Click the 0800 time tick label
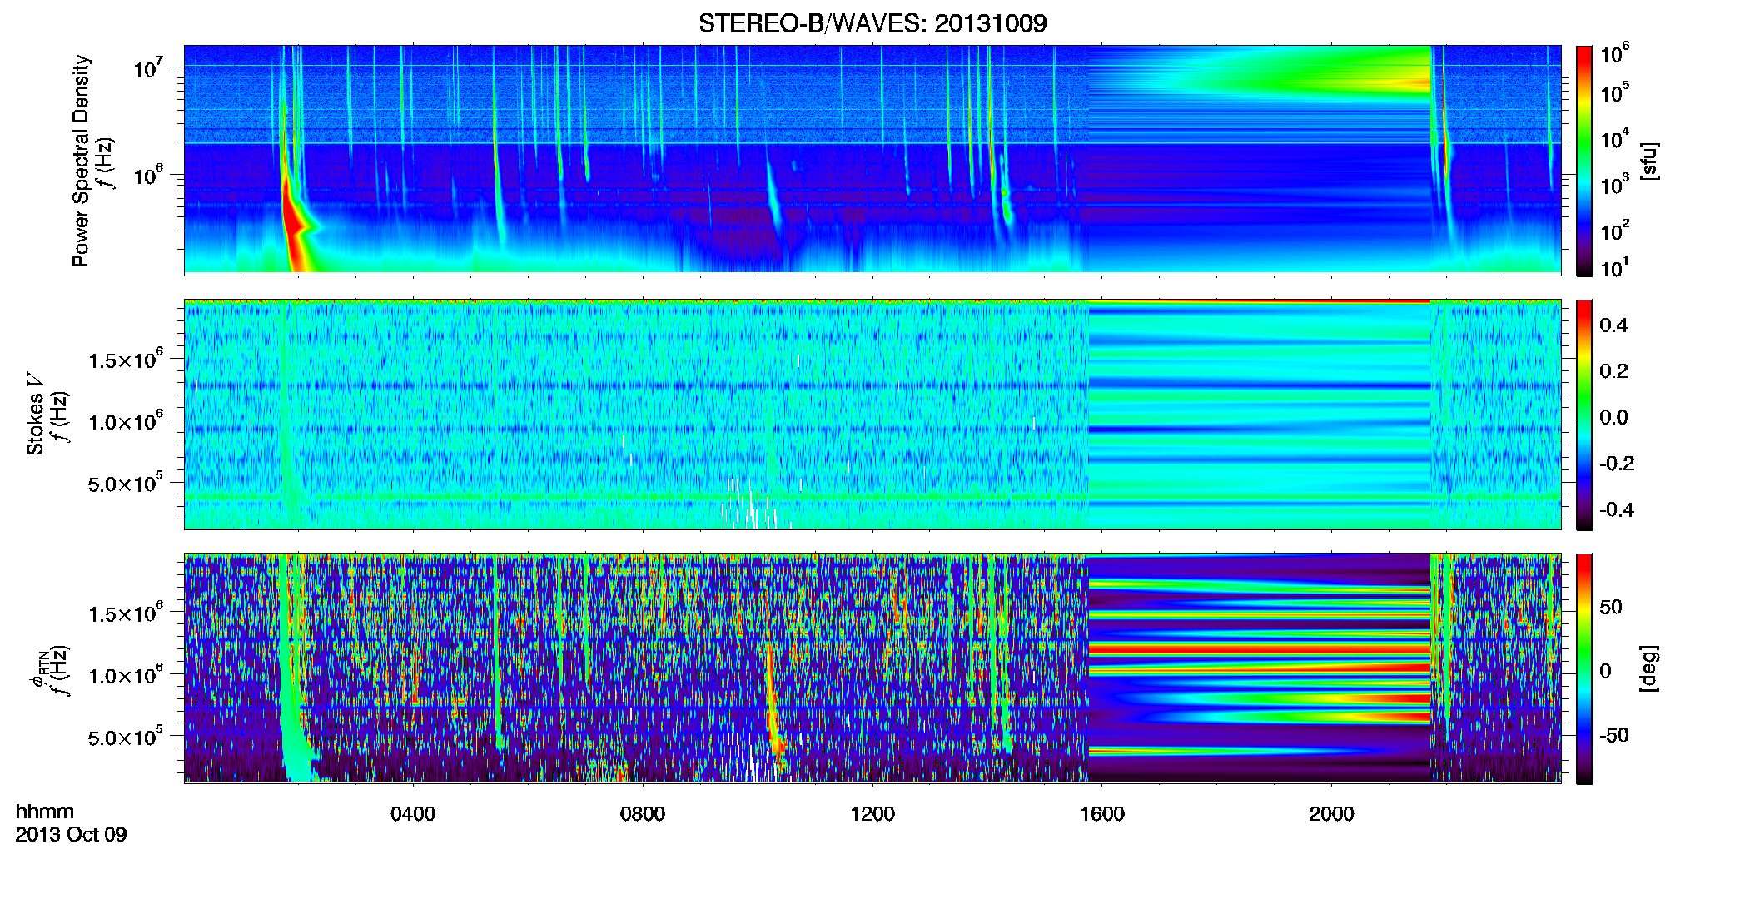Screen dimensions: 1745x899 click(x=643, y=814)
